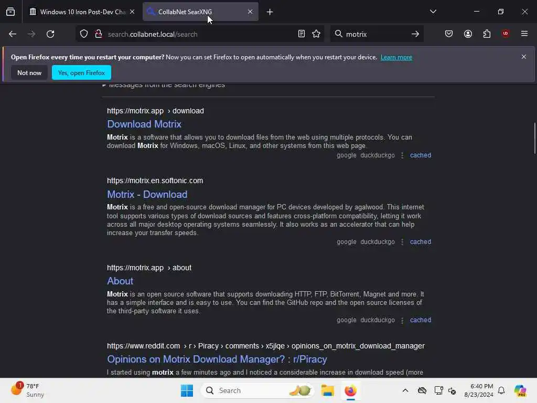
Task: Go back to previous page
Action: point(13,34)
